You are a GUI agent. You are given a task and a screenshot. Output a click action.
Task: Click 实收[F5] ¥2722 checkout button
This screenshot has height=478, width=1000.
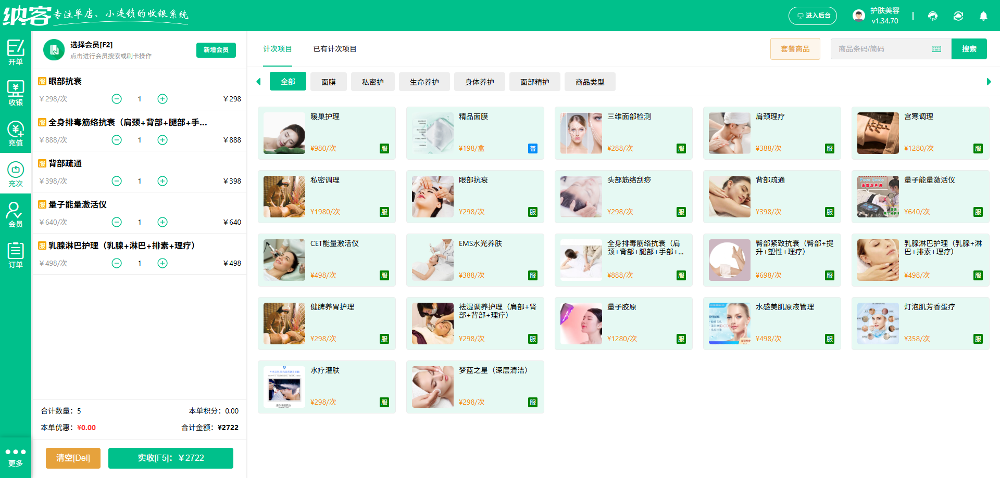[171, 458]
